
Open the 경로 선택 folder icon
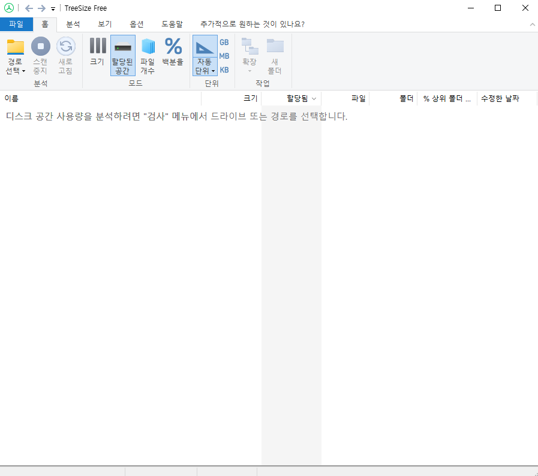click(16, 47)
